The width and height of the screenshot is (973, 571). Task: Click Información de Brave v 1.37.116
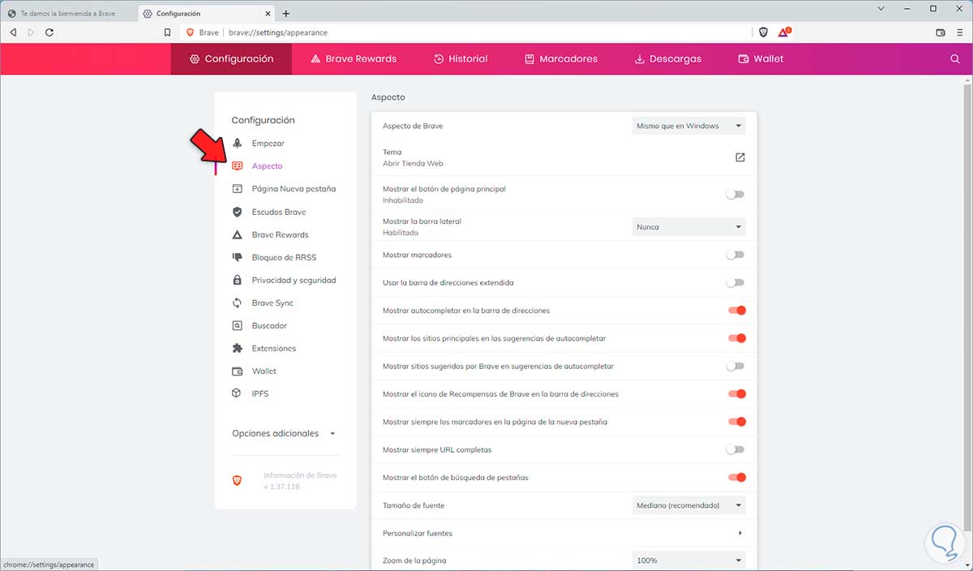click(x=300, y=481)
